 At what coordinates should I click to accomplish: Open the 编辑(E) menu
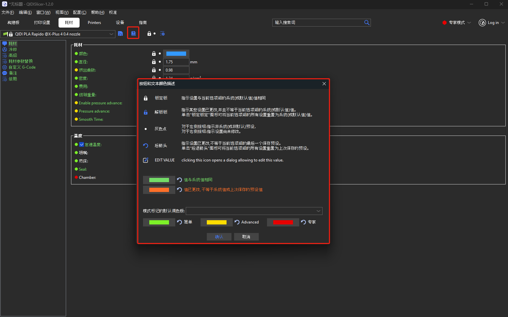(x=25, y=12)
